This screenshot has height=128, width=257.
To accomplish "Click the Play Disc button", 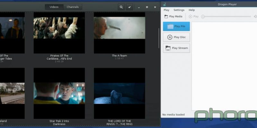I will pos(176,37).
